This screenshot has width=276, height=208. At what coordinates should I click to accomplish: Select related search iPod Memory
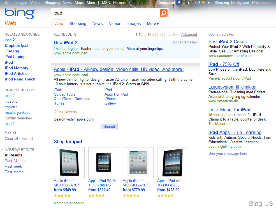click(16, 68)
